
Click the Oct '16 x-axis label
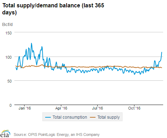pos(134,108)
